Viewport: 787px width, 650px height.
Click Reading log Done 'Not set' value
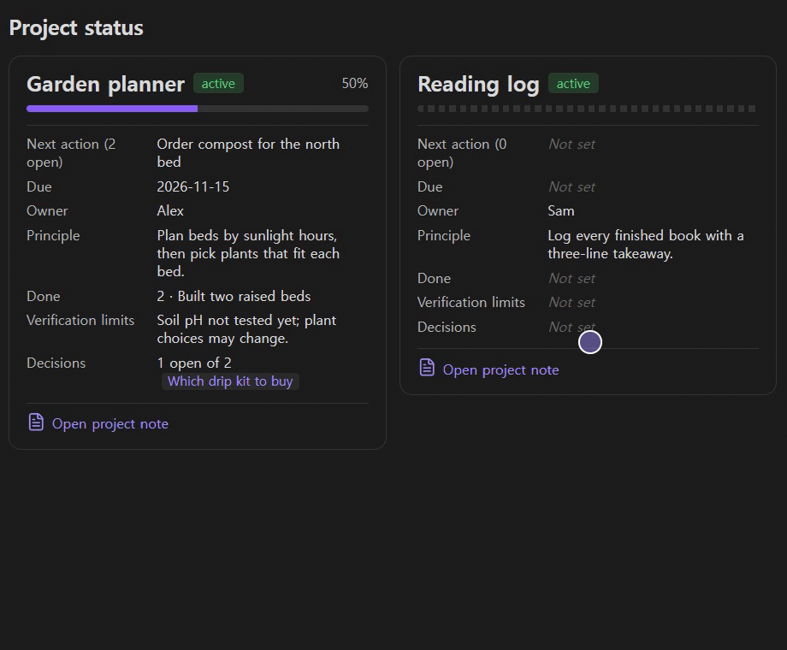point(571,278)
